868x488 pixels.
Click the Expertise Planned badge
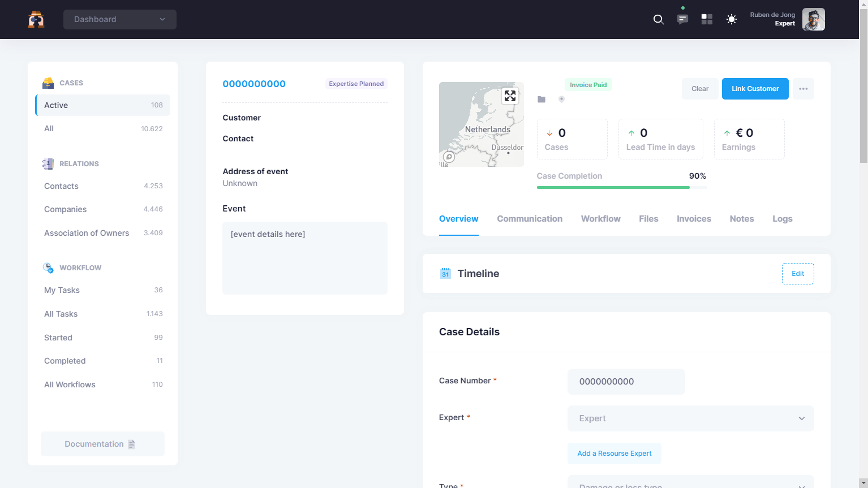click(356, 84)
